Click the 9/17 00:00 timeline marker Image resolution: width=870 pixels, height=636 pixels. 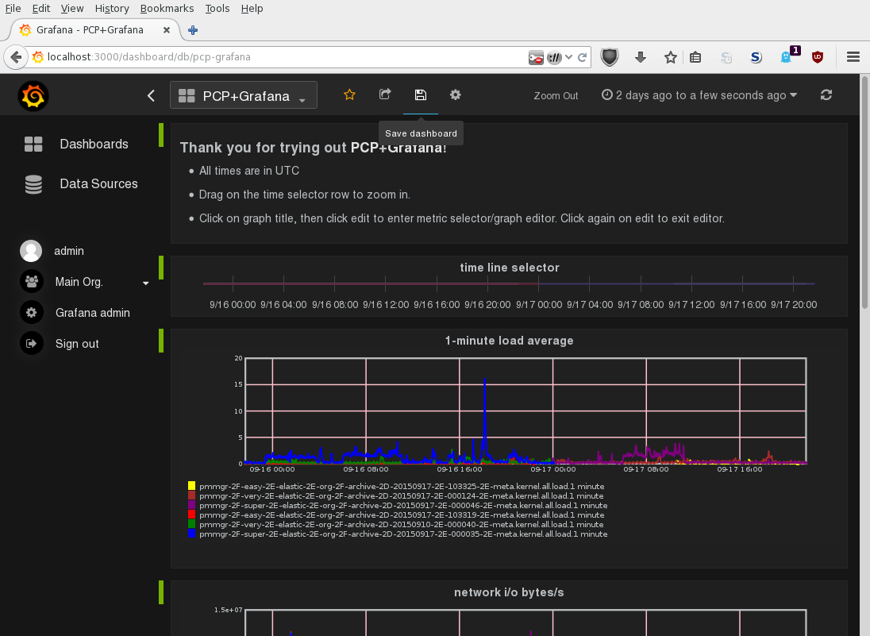(x=539, y=305)
